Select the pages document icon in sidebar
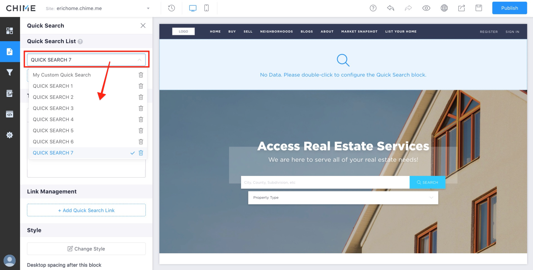 pos(10,51)
